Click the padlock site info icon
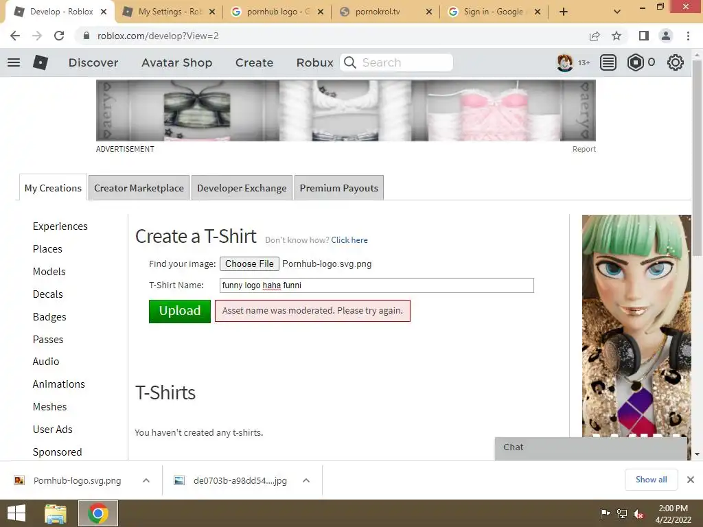 click(x=87, y=36)
